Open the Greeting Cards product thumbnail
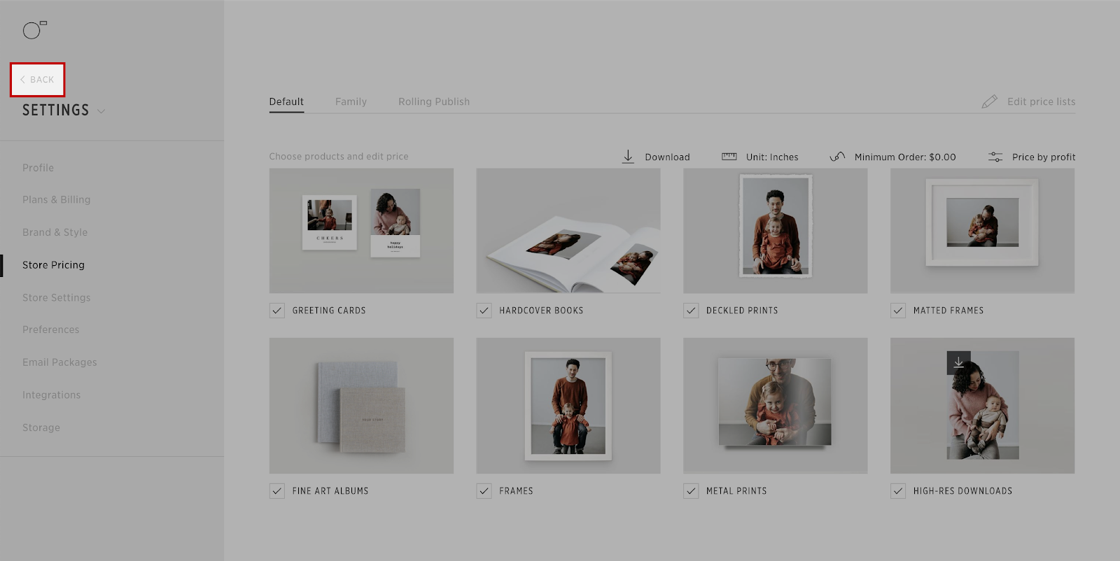Image resolution: width=1120 pixels, height=561 pixels. pos(361,231)
